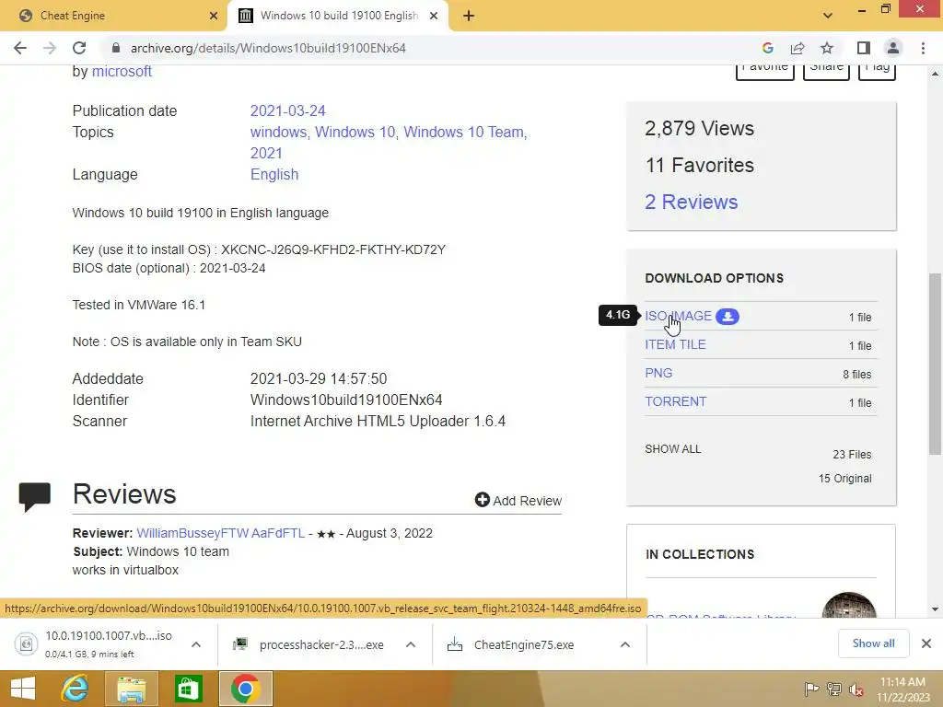Open the Chrome profile avatar
The height and width of the screenshot is (707, 943).
click(x=893, y=48)
